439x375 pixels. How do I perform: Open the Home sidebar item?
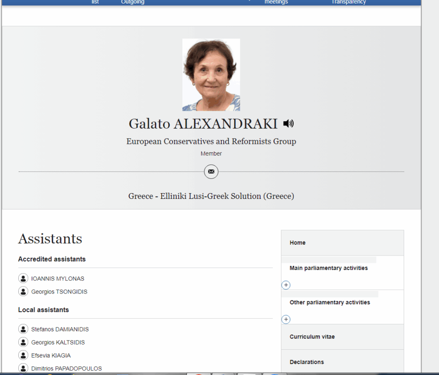[x=343, y=243]
